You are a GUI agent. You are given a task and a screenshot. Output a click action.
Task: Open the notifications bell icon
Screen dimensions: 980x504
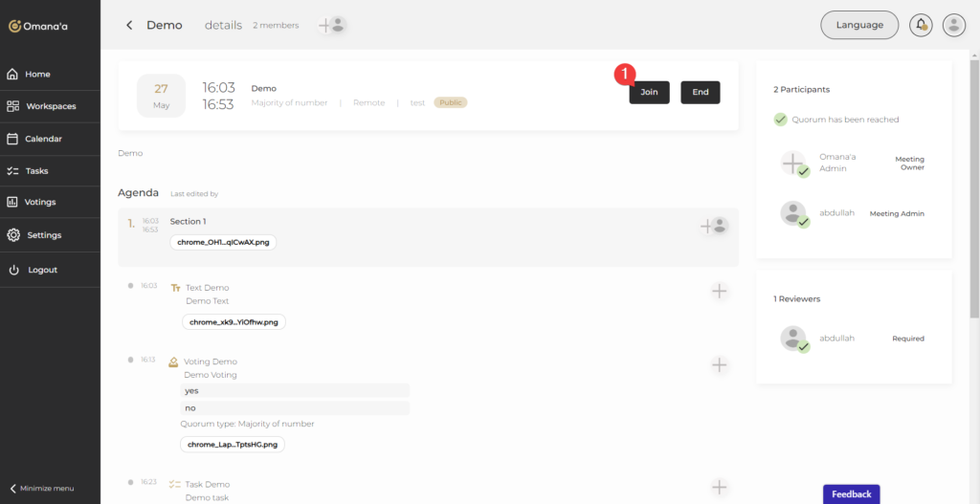coord(922,25)
